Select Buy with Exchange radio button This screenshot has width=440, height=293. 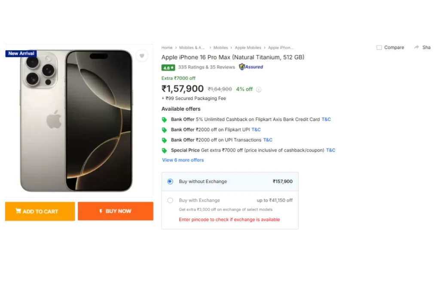[170, 200]
